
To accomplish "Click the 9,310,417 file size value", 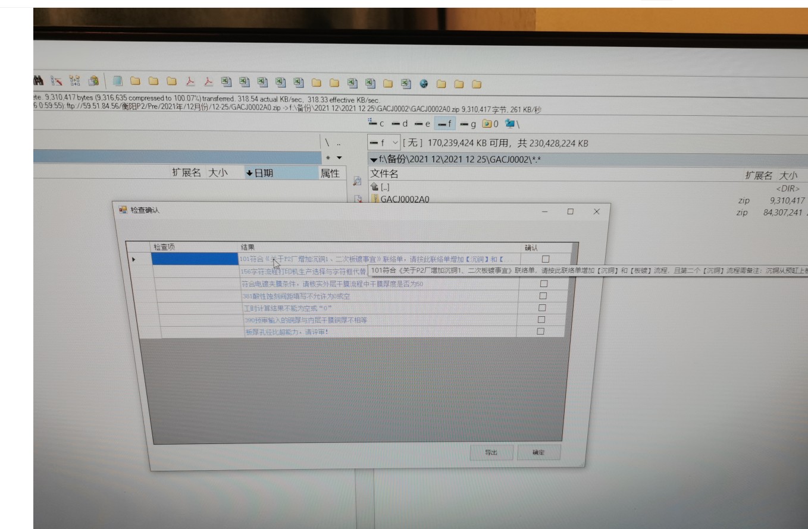I will point(787,201).
